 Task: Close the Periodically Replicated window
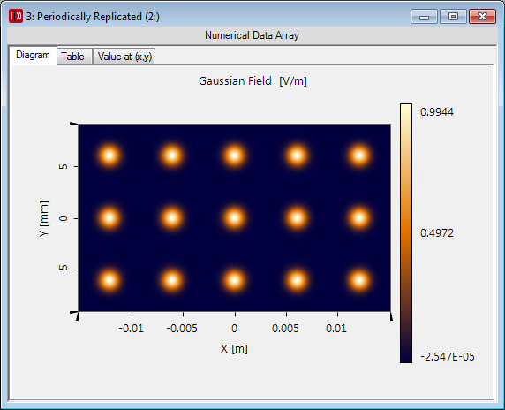point(482,17)
